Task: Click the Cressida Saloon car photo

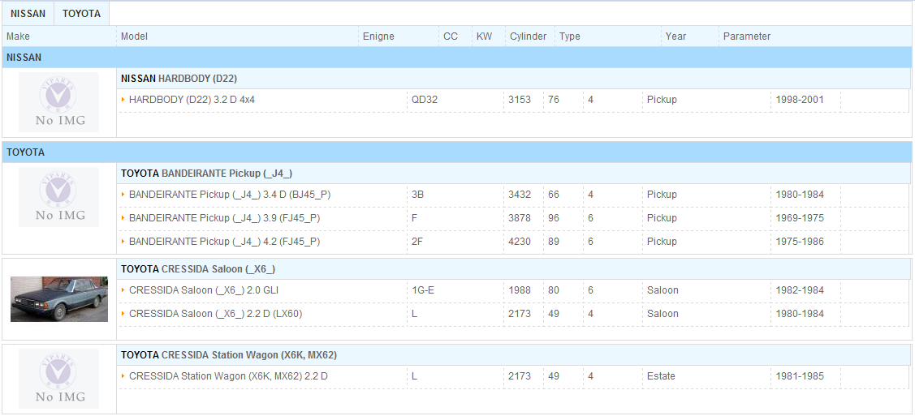Action: click(x=59, y=299)
